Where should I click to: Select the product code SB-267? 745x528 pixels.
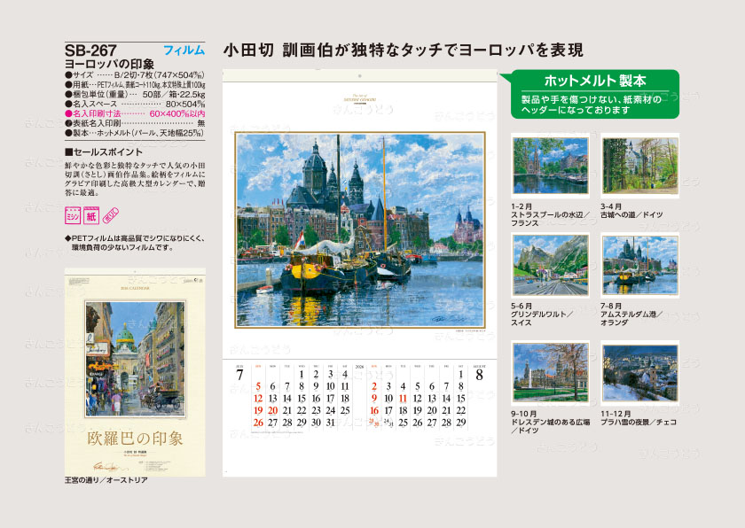click(90, 50)
